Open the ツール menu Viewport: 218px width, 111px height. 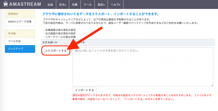[x=87, y=5]
